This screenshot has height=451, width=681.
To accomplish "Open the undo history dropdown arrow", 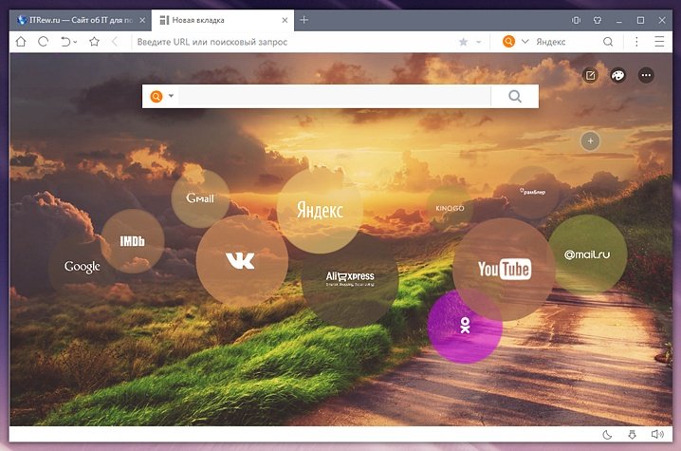I will [75, 42].
